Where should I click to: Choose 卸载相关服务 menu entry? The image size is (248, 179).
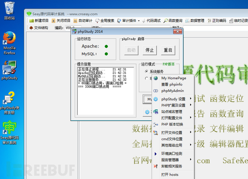coord(173,166)
